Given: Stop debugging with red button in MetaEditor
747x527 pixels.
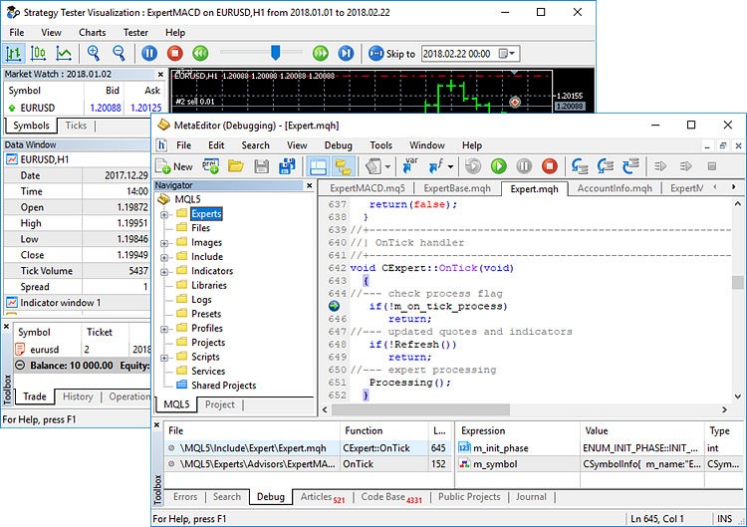Looking at the screenshot, I should (x=549, y=166).
